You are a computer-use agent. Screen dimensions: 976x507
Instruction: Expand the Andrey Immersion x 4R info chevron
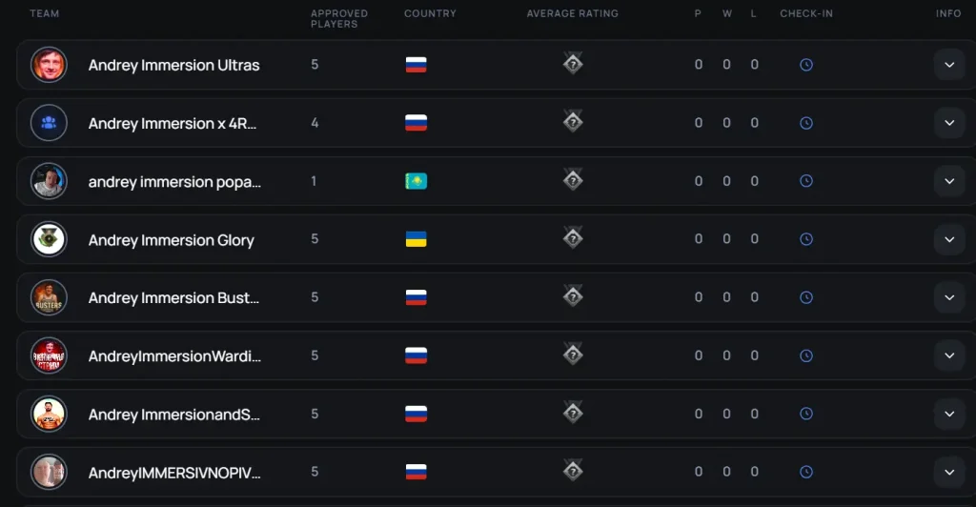pos(949,123)
